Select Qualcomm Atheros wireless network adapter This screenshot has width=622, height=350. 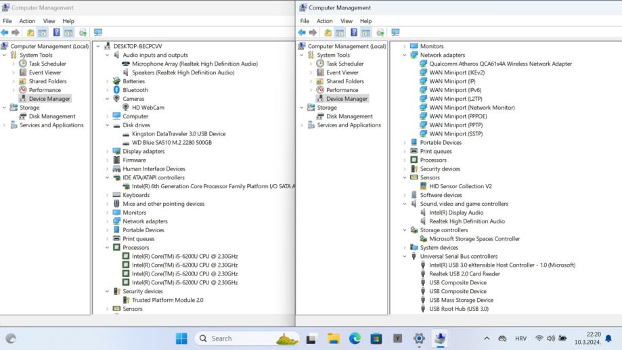(500, 64)
